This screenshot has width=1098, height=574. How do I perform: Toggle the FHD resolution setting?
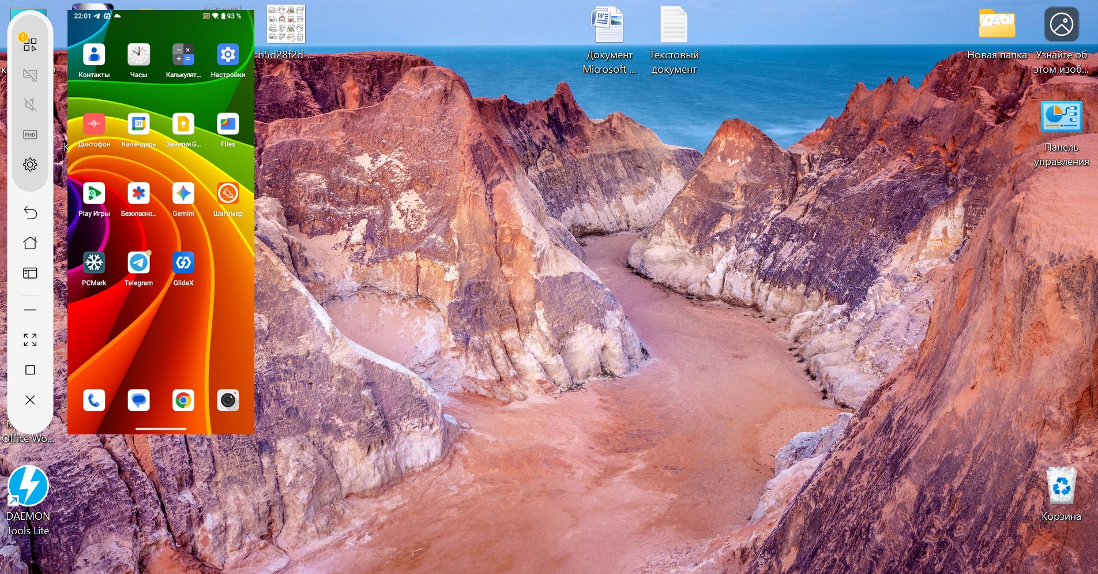pos(30,134)
